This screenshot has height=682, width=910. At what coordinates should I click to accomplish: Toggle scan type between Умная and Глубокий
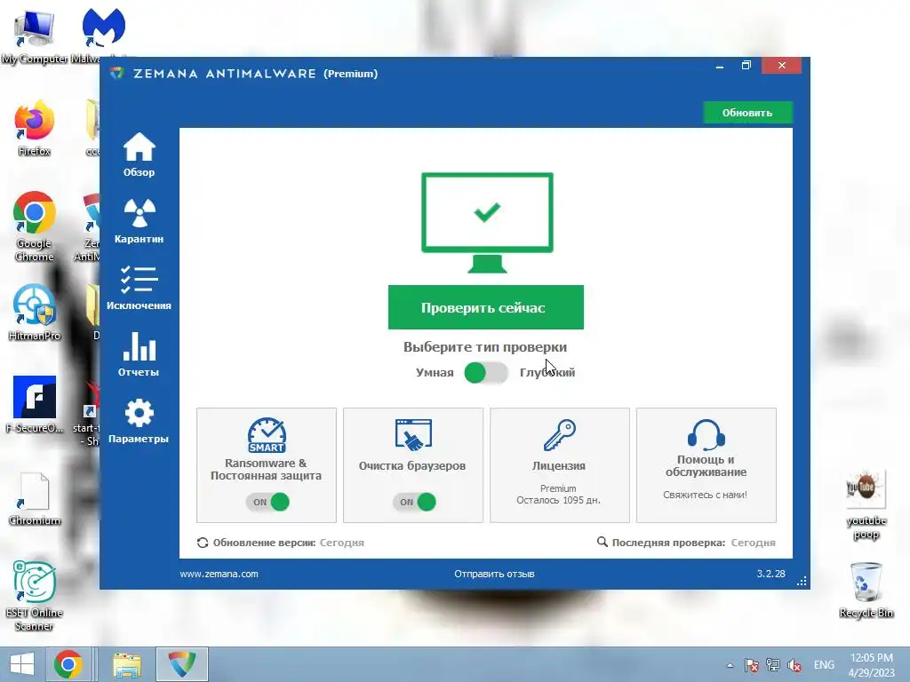[x=486, y=372]
